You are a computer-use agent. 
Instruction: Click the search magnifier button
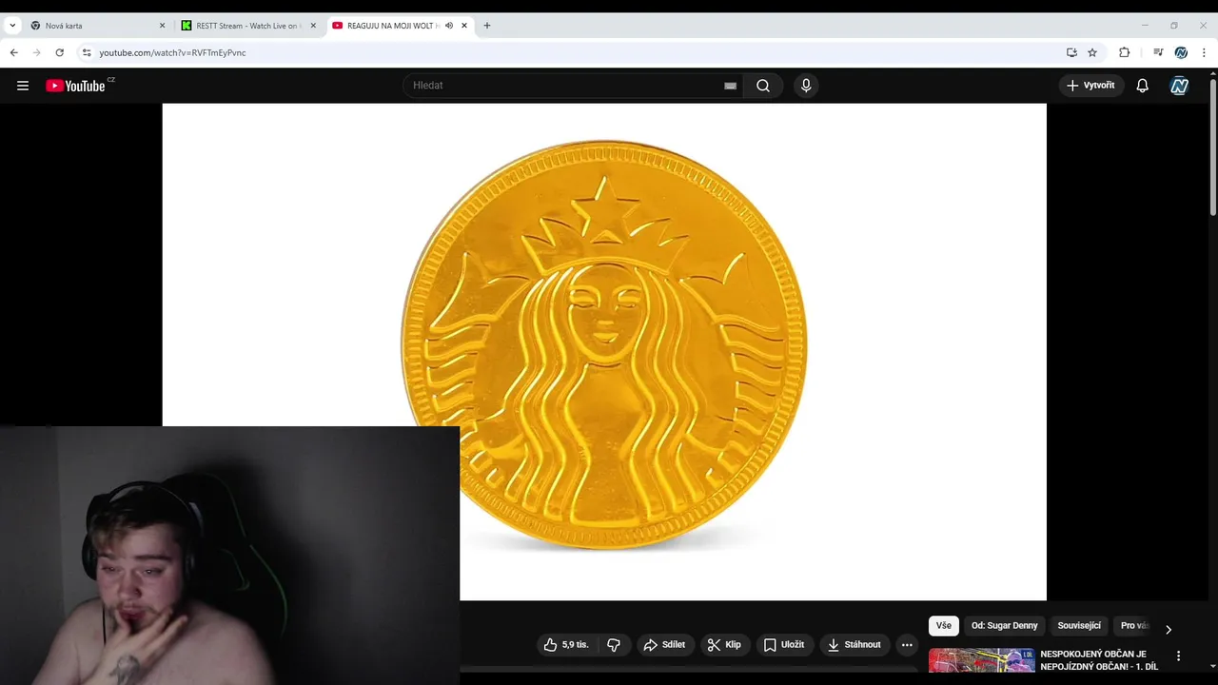click(763, 86)
